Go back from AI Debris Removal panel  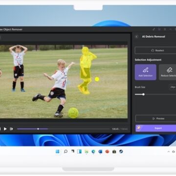tap(136, 37)
